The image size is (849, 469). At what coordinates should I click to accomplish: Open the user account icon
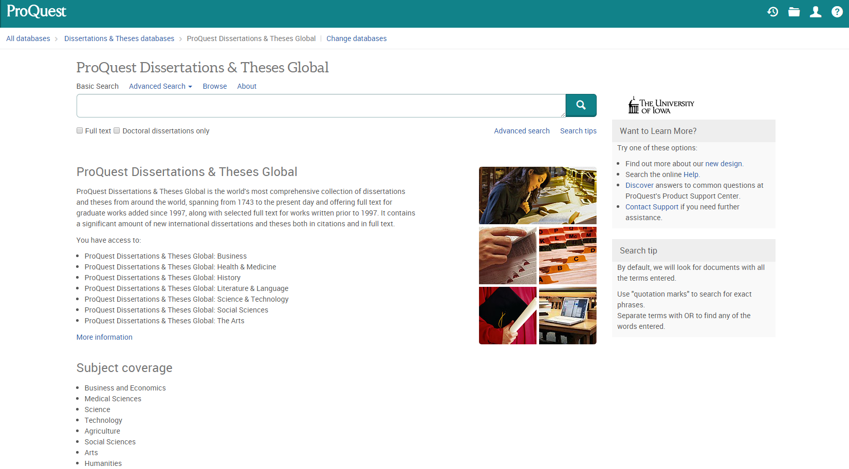[x=816, y=12]
